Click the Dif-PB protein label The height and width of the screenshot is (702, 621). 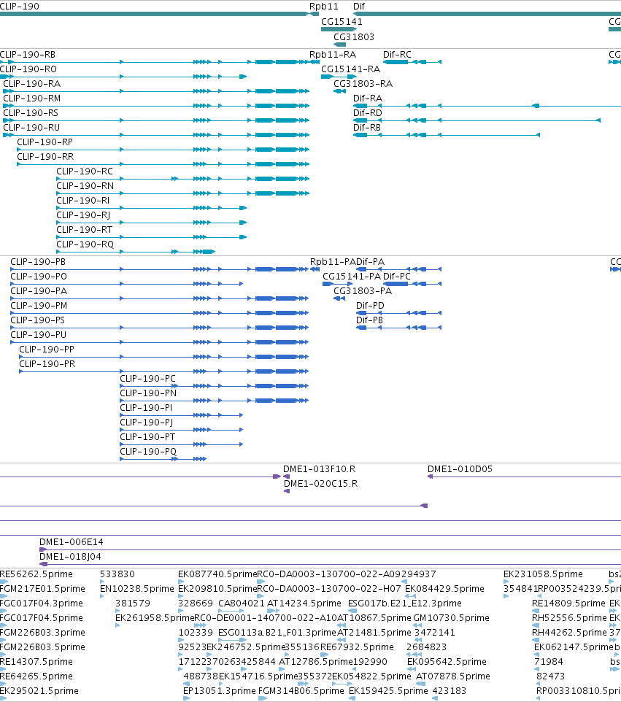point(369,320)
